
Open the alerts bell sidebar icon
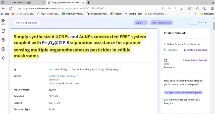tap(3, 58)
